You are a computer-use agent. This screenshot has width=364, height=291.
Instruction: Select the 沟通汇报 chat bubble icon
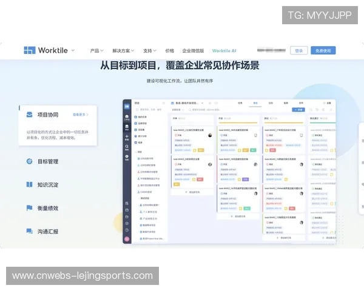(30, 231)
